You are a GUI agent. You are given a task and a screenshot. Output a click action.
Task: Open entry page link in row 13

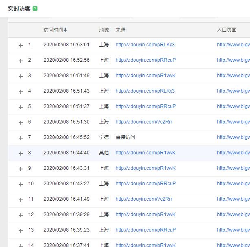coord(233,230)
